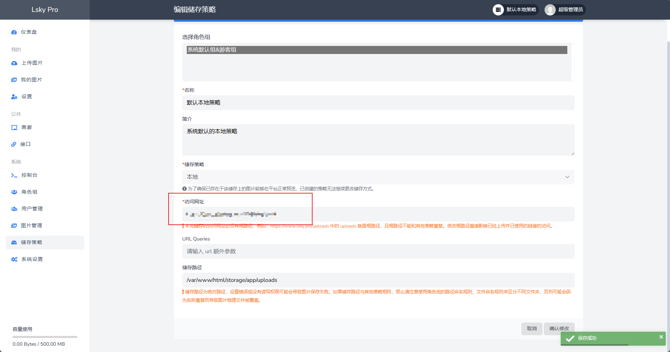Open the 超级管理员 user menu
Screen dimensions: 670x352
(565, 10)
